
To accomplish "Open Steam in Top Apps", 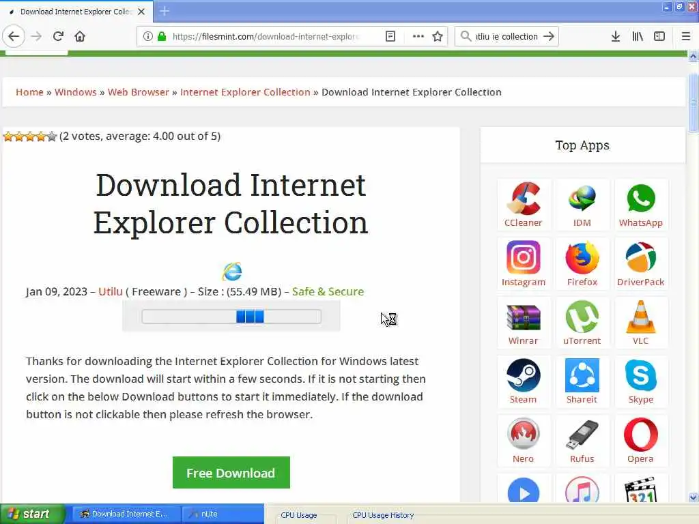I will coord(524,381).
